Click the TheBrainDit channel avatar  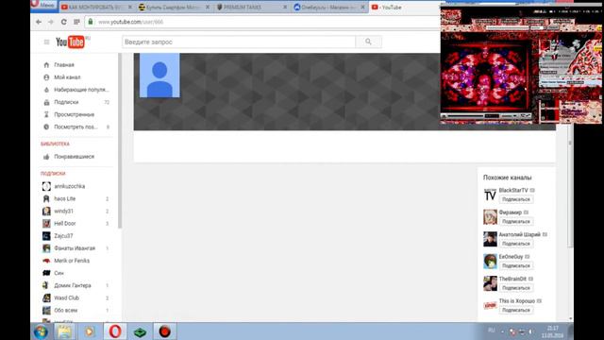point(490,283)
